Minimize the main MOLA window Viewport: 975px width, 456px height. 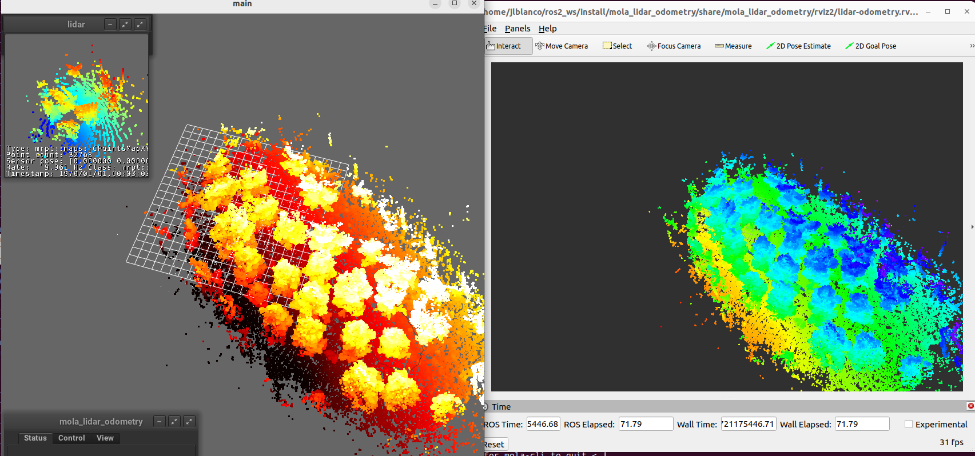click(x=435, y=3)
